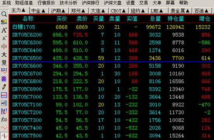Open the KDJ indicator icon
The width and height of the screenshot is (214, 140).
click(x=4, y=71)
